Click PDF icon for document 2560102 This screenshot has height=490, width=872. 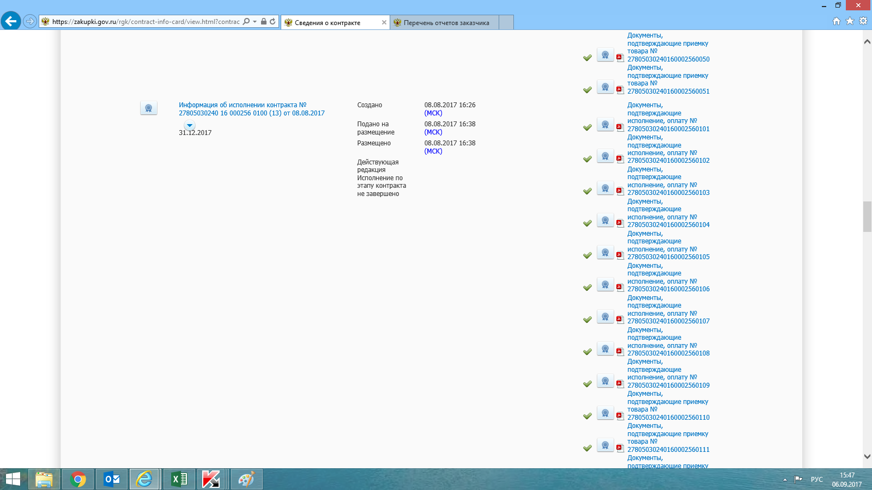[x=620, y=158]
